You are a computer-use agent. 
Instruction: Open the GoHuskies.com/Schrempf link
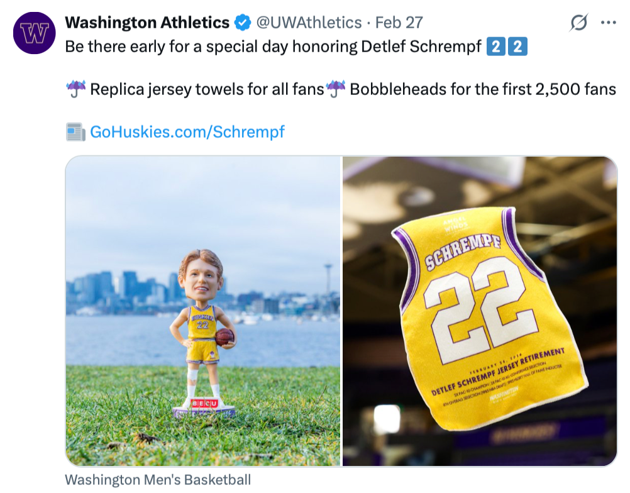[187, 132]
